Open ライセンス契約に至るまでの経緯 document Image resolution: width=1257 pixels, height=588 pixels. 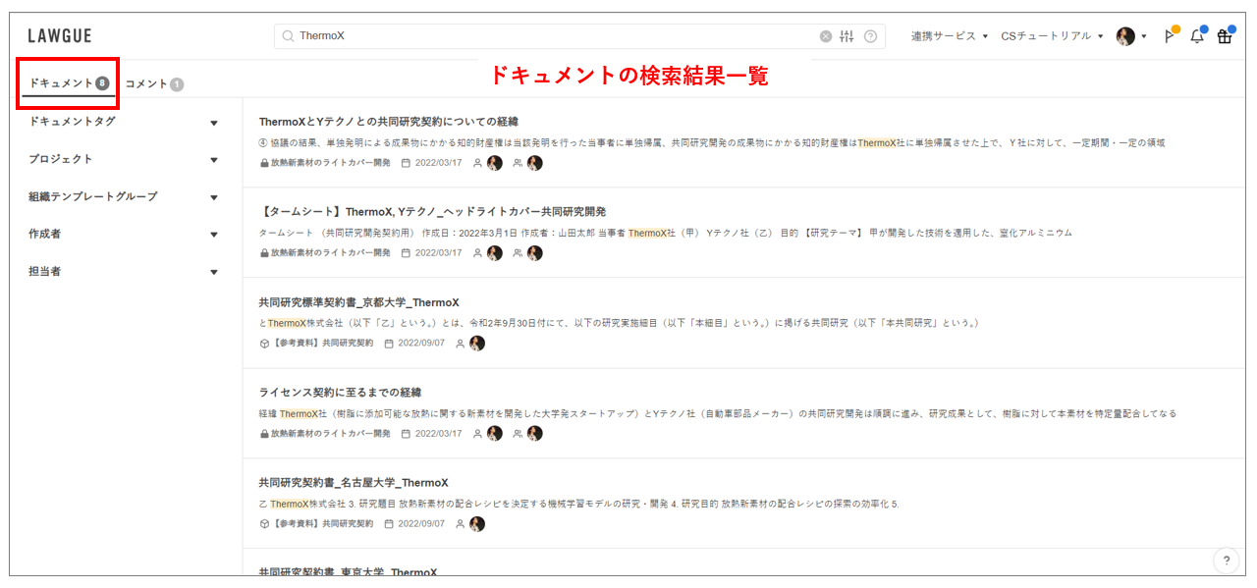coord(340,393)
